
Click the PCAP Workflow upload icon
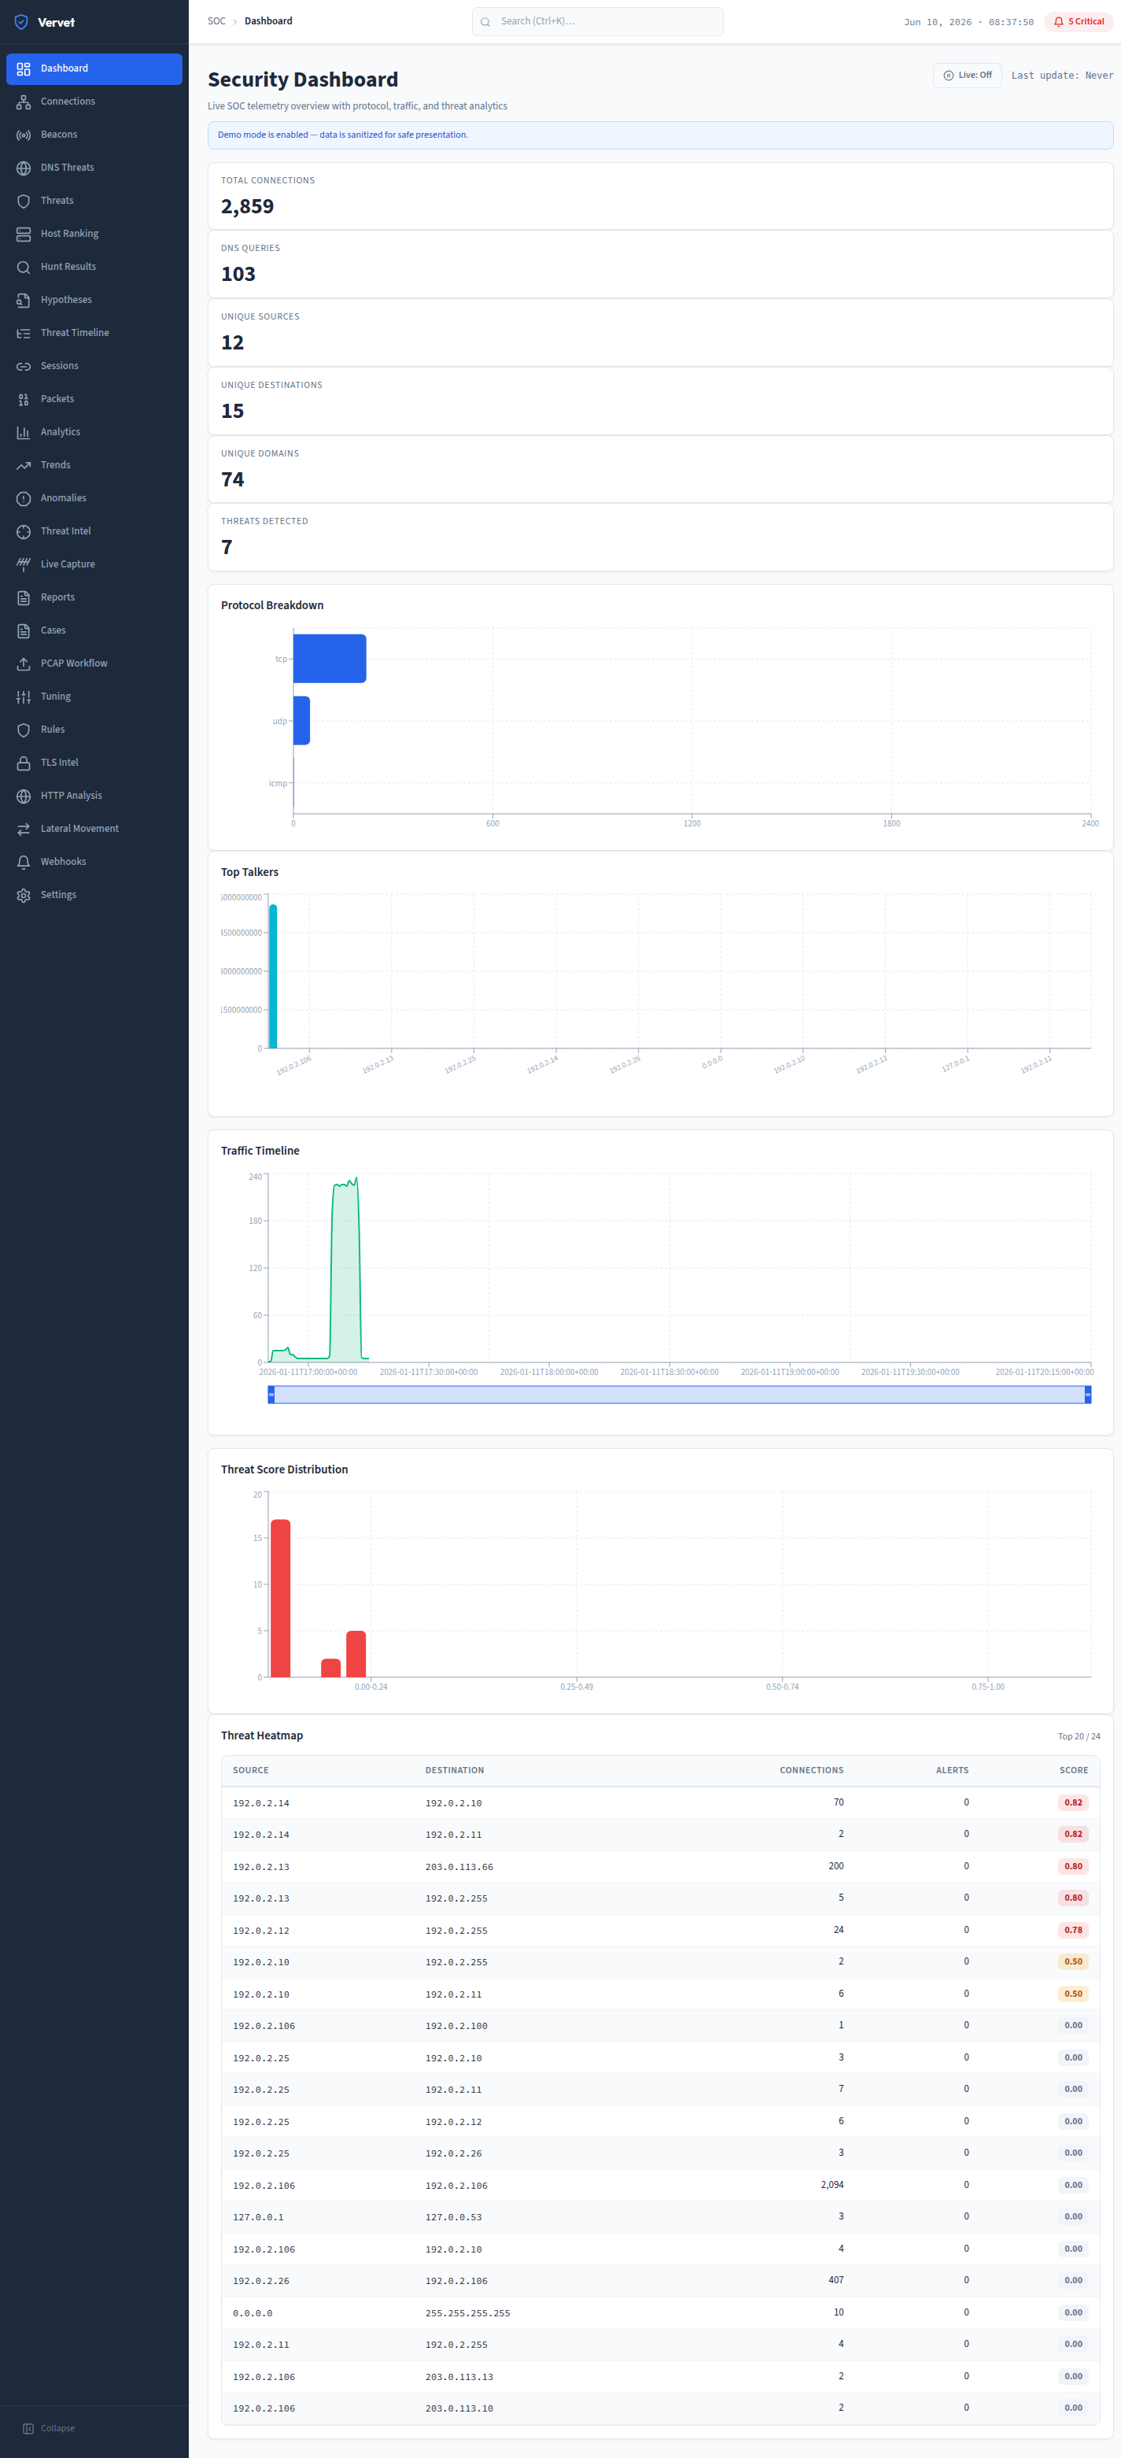click(24, 663)
